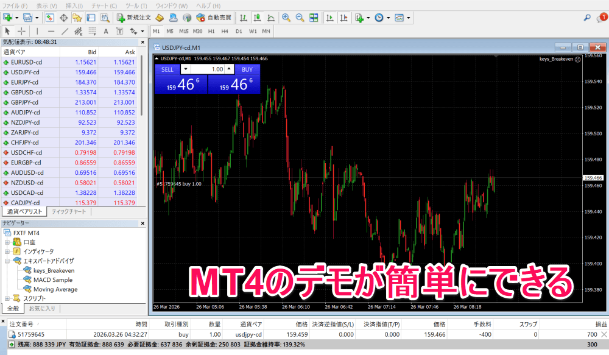This screenshot has height=355, width=609.
Task: Switch to the ティックチャート tab
Action: click(x=69, y=211)
